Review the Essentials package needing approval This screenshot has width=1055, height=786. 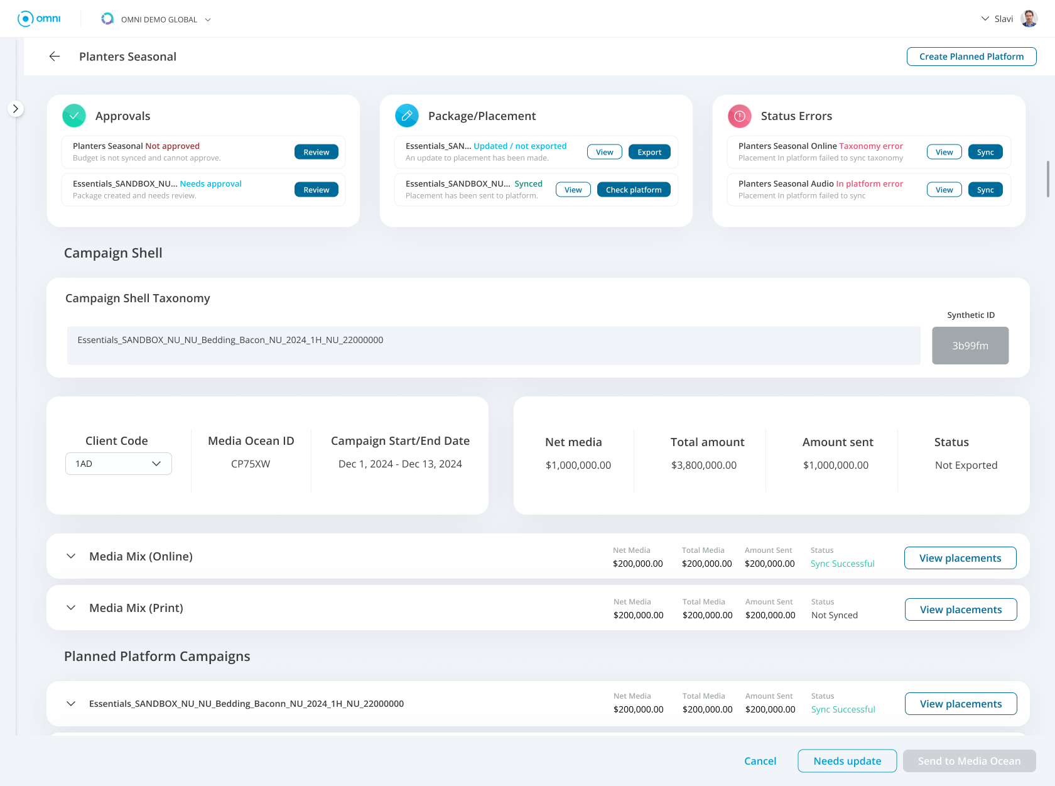tap(316, 190)
